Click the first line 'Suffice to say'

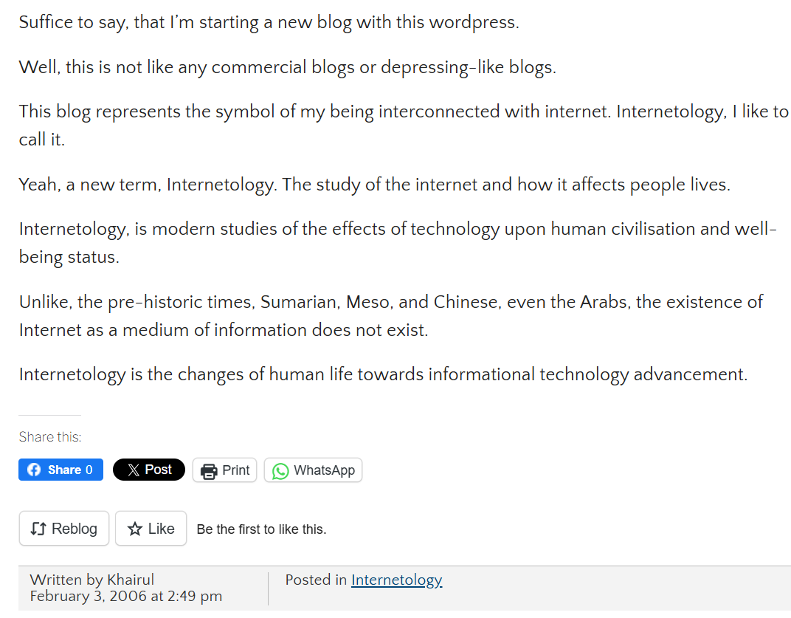point(269,23)
